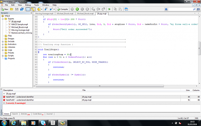Open dropdown arrow next to wizard icon
This screenshot has width=201, height=126.
[x=42, y=9]
